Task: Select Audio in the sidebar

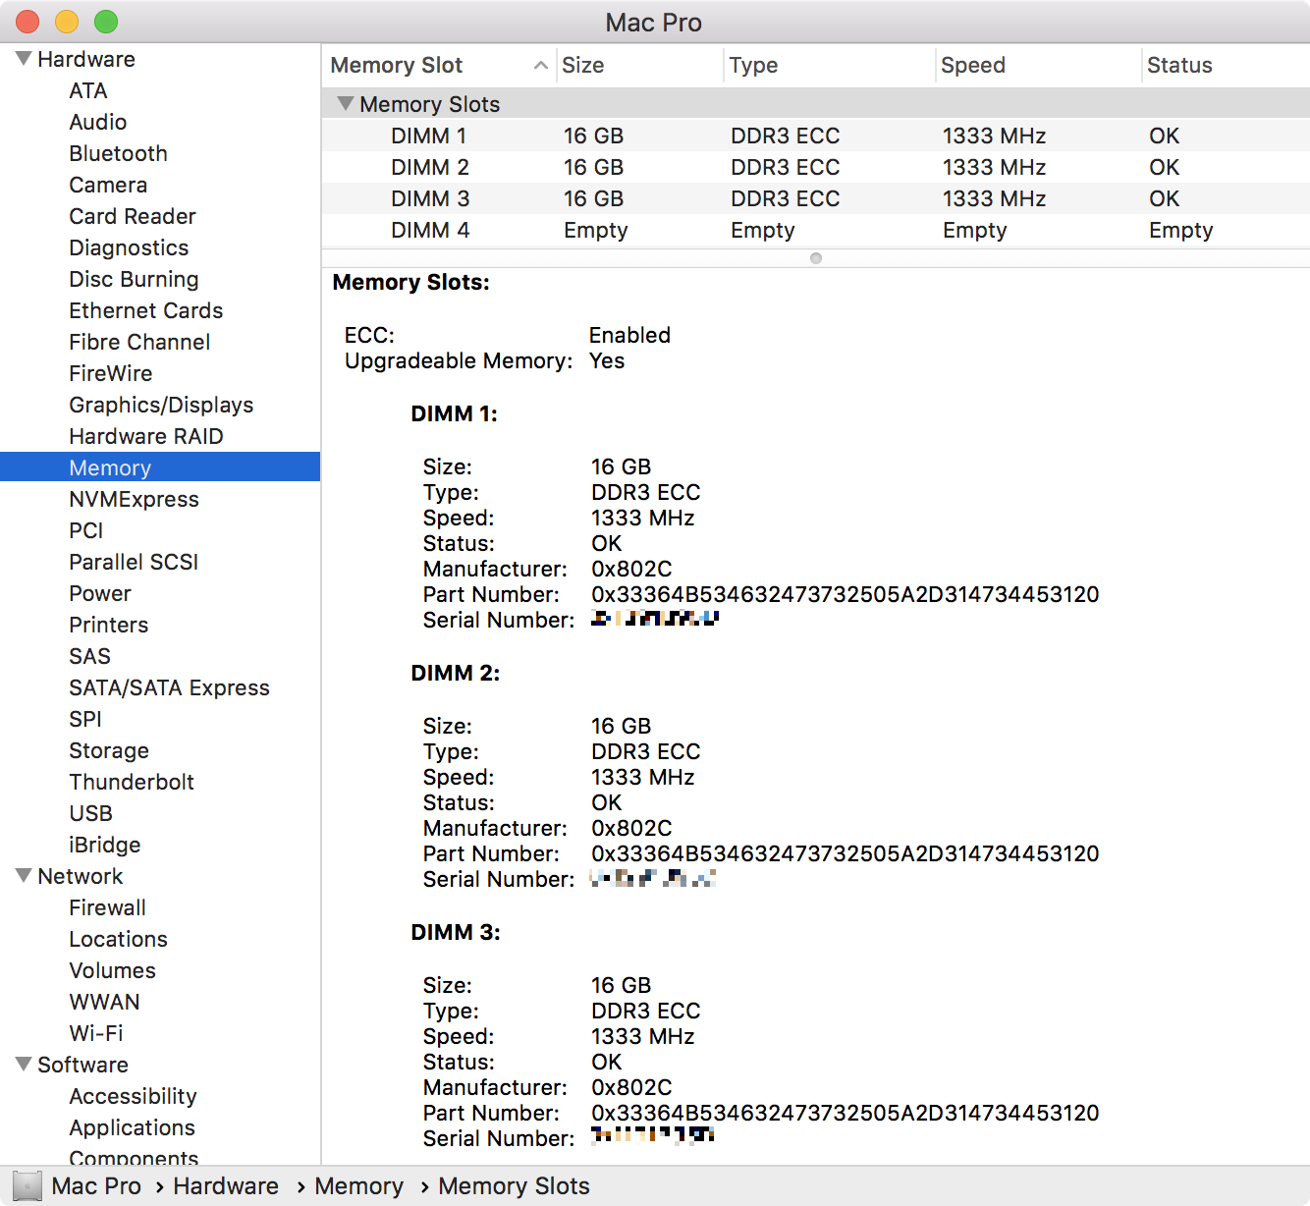Action: point(98,122)
